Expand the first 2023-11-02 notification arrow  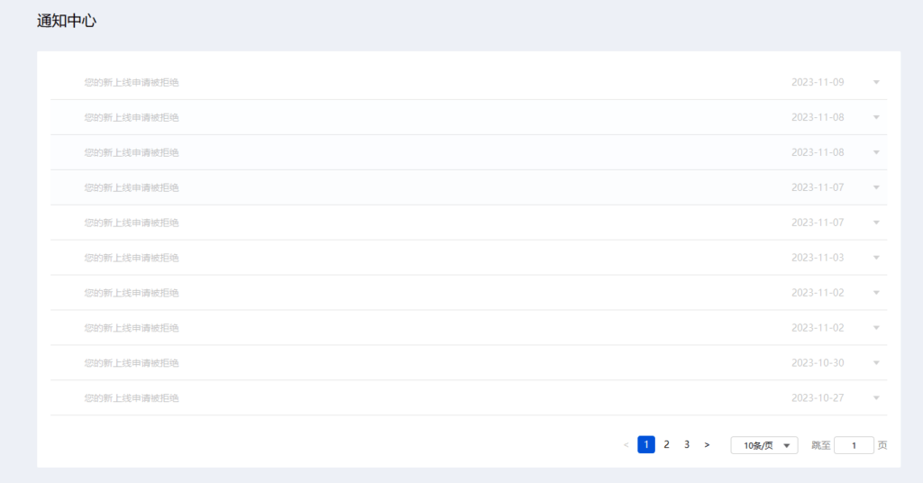pyautogui.click(x=876, y=293)
